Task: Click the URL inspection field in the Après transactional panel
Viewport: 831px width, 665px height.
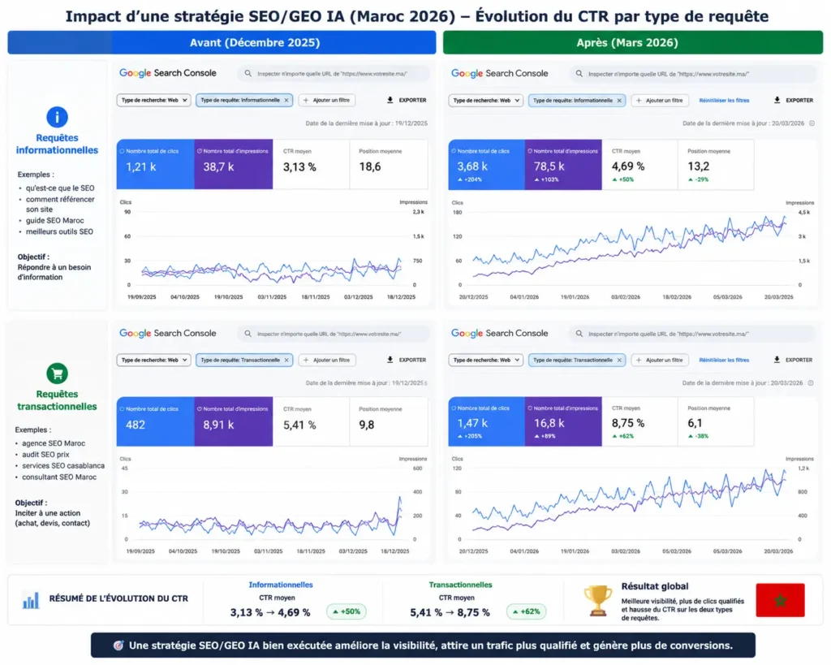Action: pyautogui.click(x=693, y=334)
